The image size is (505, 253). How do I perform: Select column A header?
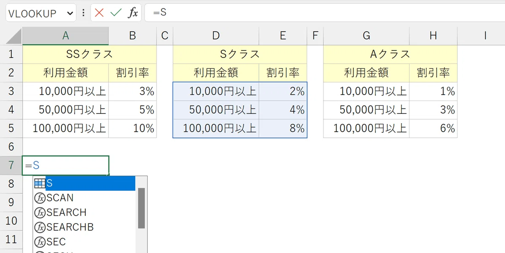pos(65,36)
